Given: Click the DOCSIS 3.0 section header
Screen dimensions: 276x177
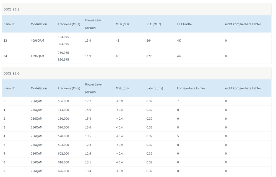Looking at the screenshot, I should tap(11, 74).
